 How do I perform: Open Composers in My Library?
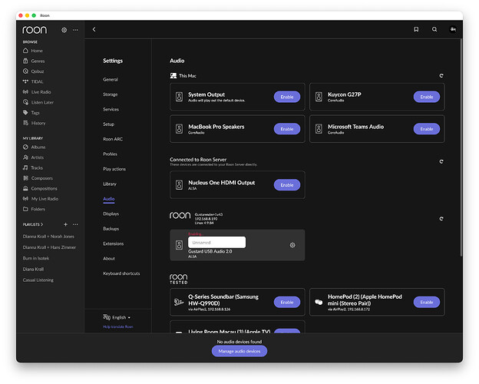38,178
